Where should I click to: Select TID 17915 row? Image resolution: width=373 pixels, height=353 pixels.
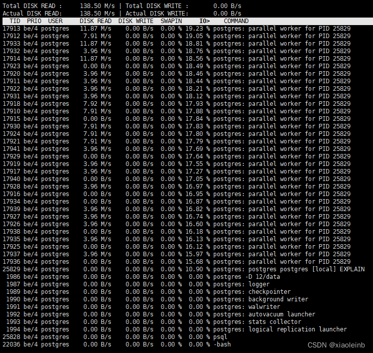tap(177, 119)
